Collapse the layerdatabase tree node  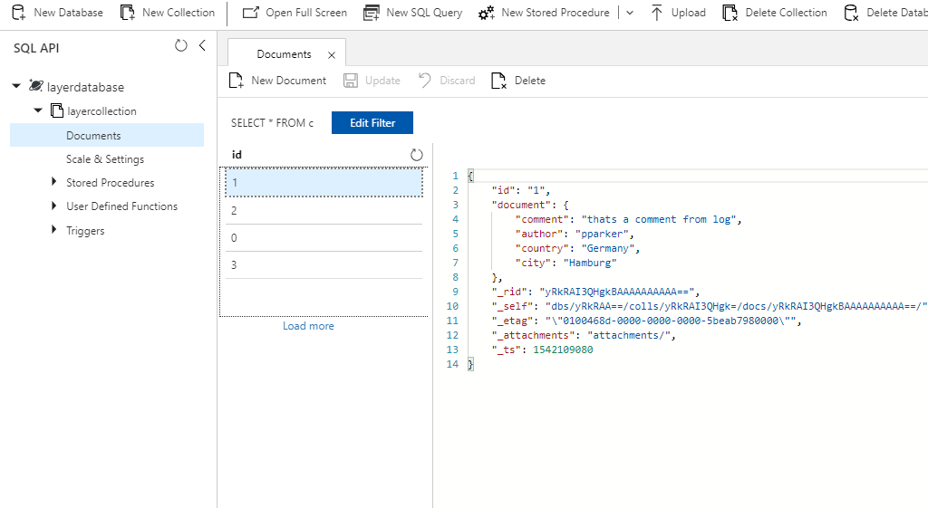coord(16,87)
